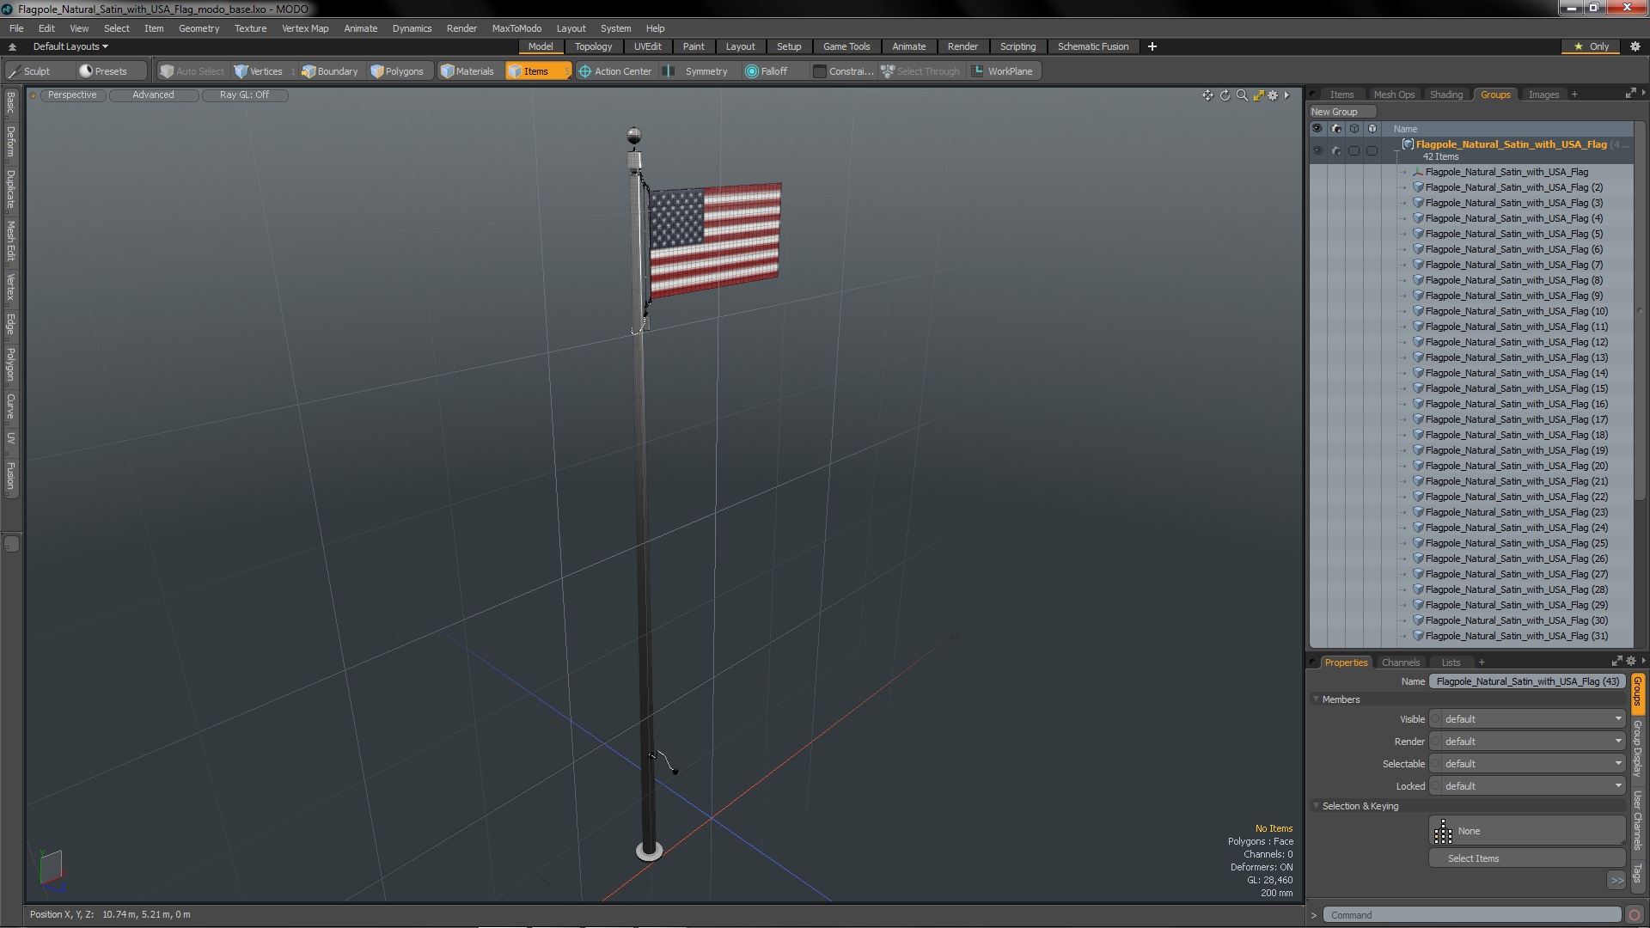Maximize the 3D viewport
This screenshot has height=928, width=1650.
pos(1258,95)
